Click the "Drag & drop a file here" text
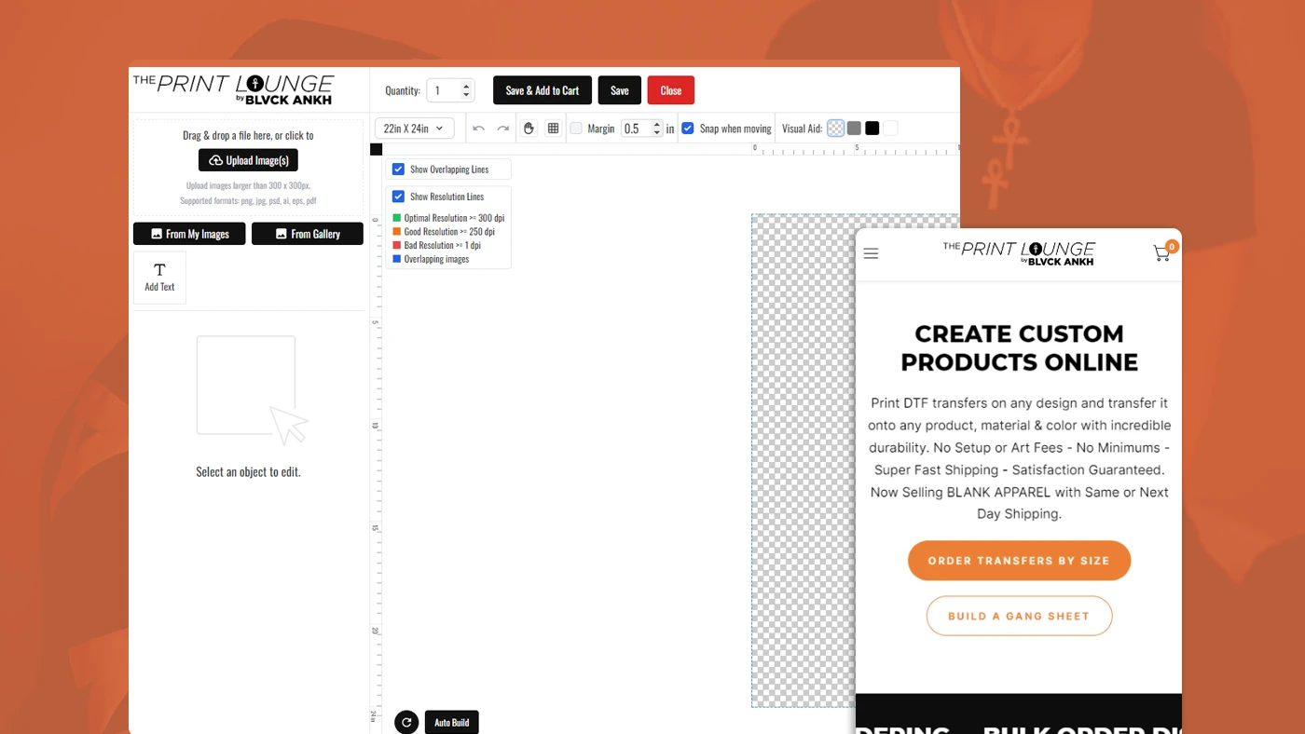Viewport: 1305px width, 734px height. pyautogui.click(x=248, y=135)
